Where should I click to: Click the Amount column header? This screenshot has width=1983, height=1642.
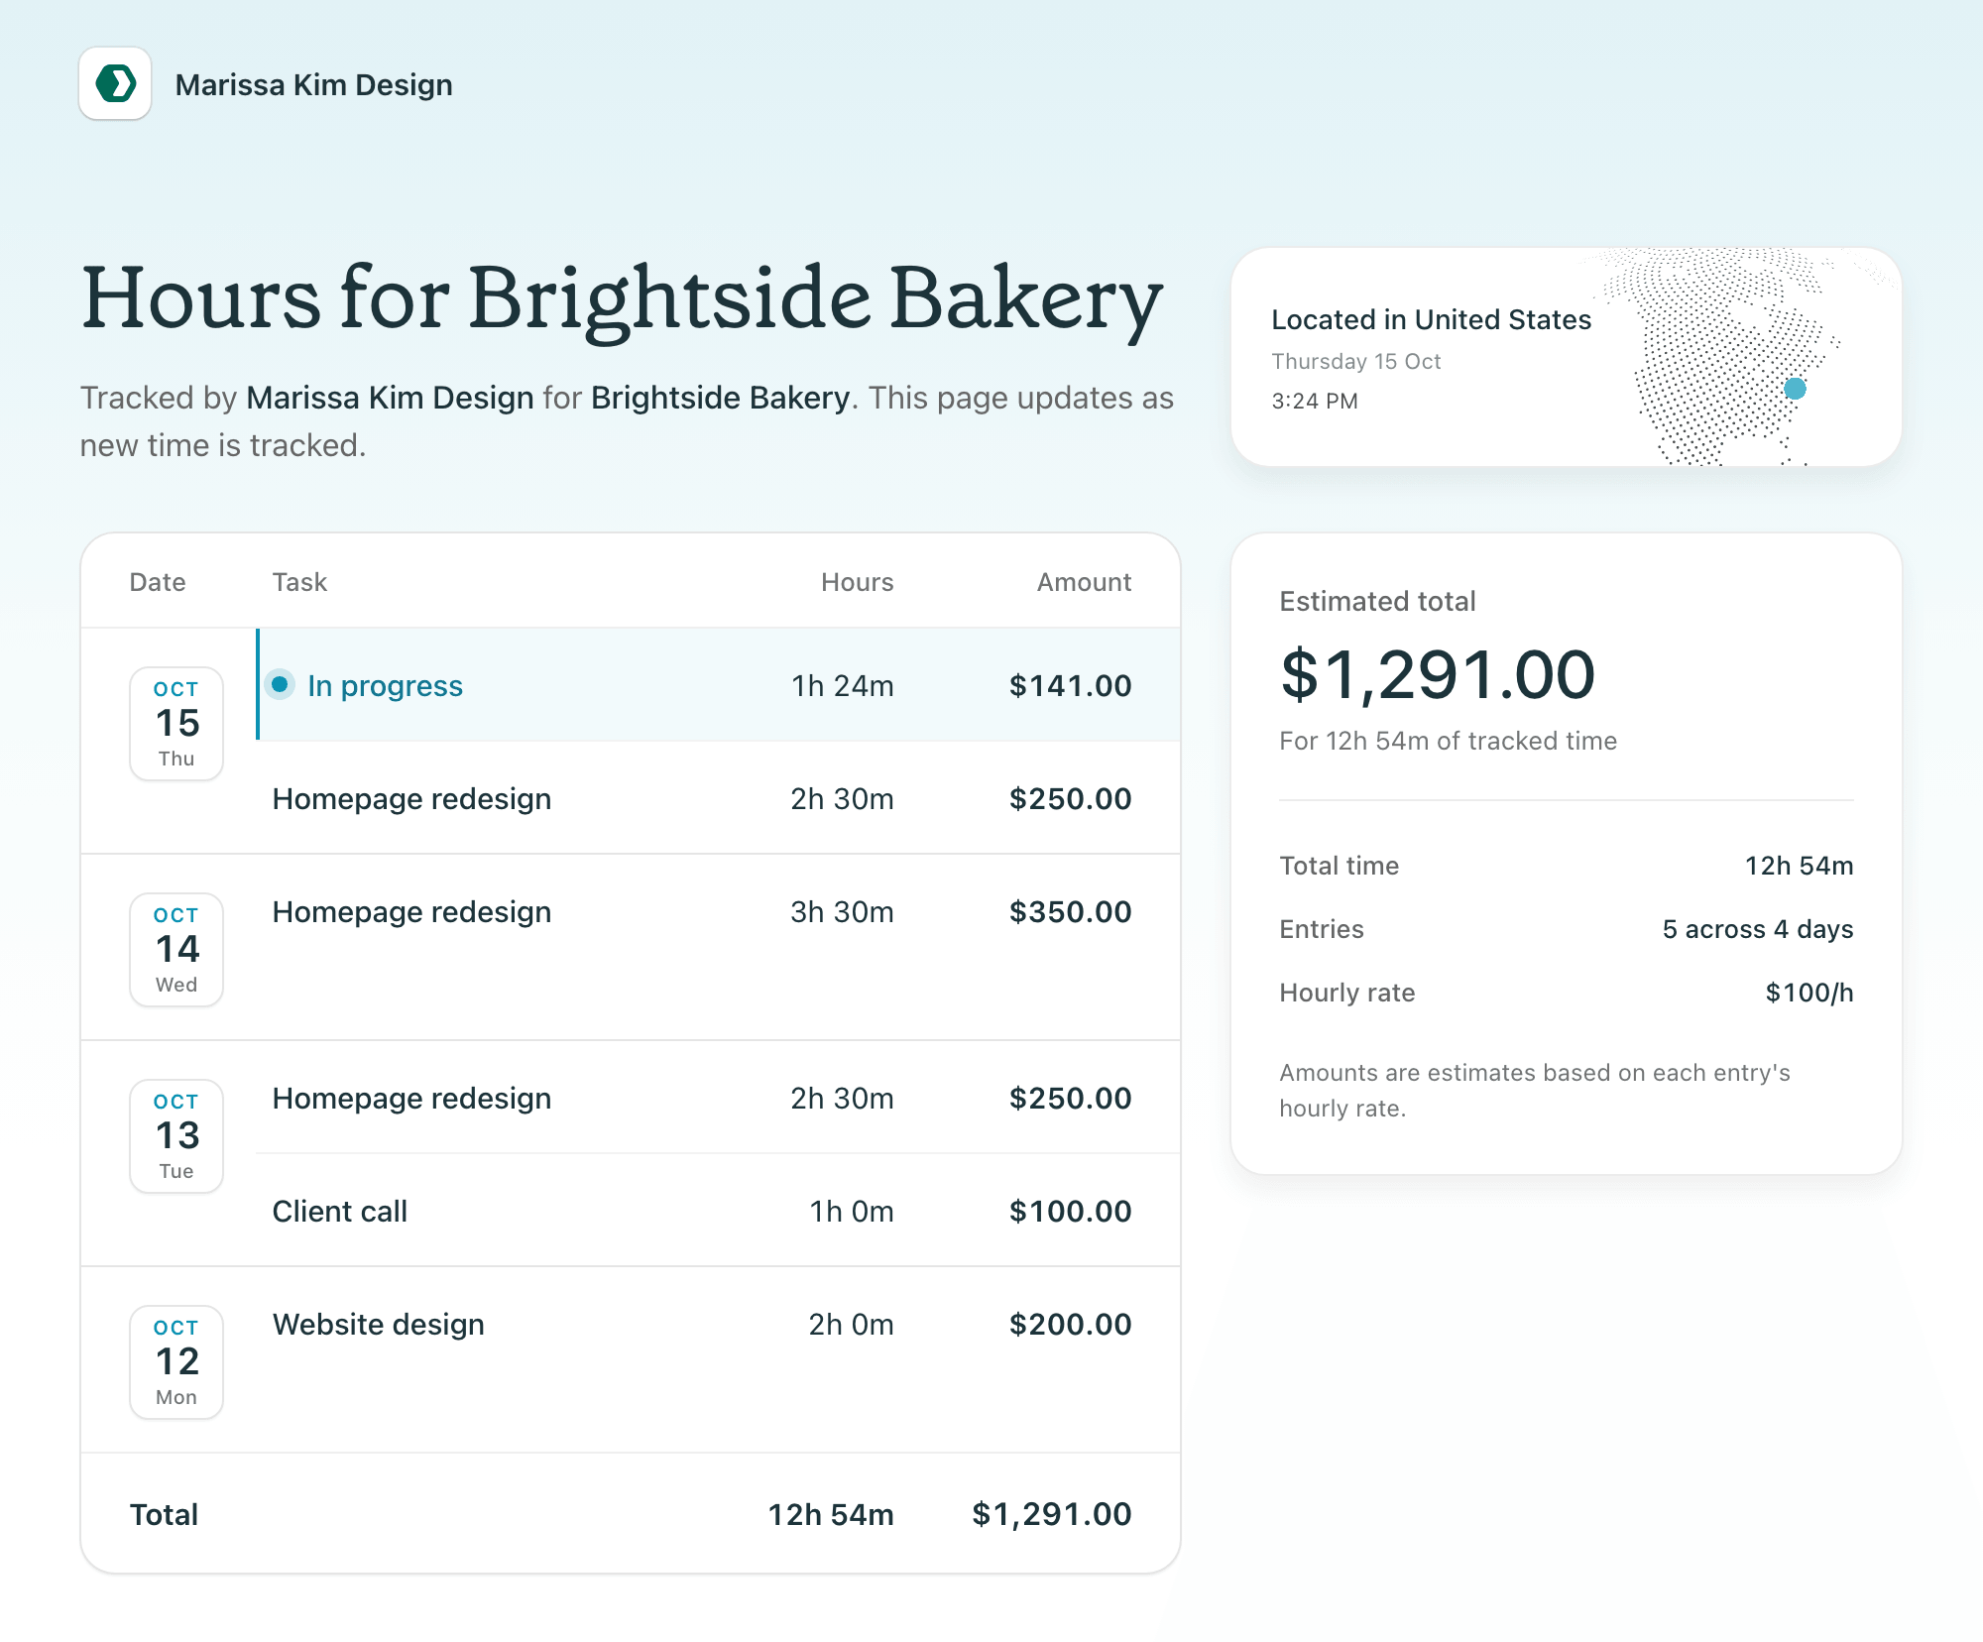point(1084,582)
